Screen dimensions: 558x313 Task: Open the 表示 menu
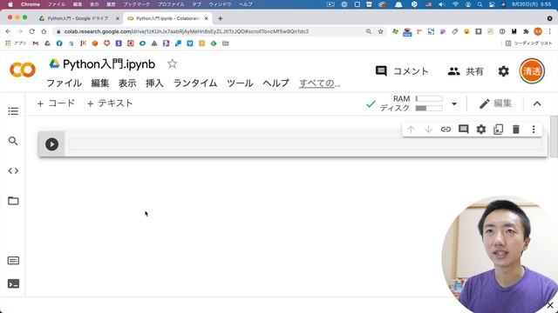[127, 83]
